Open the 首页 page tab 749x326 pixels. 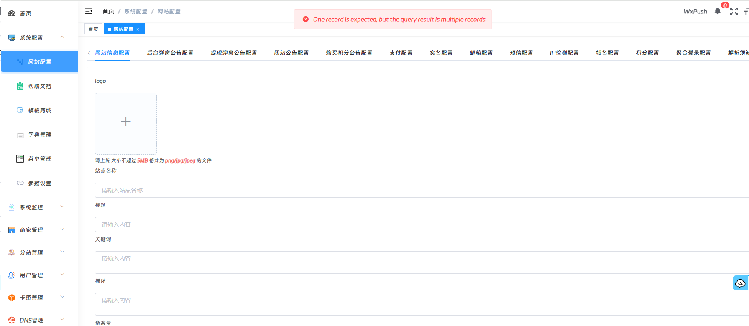[93, 29]
